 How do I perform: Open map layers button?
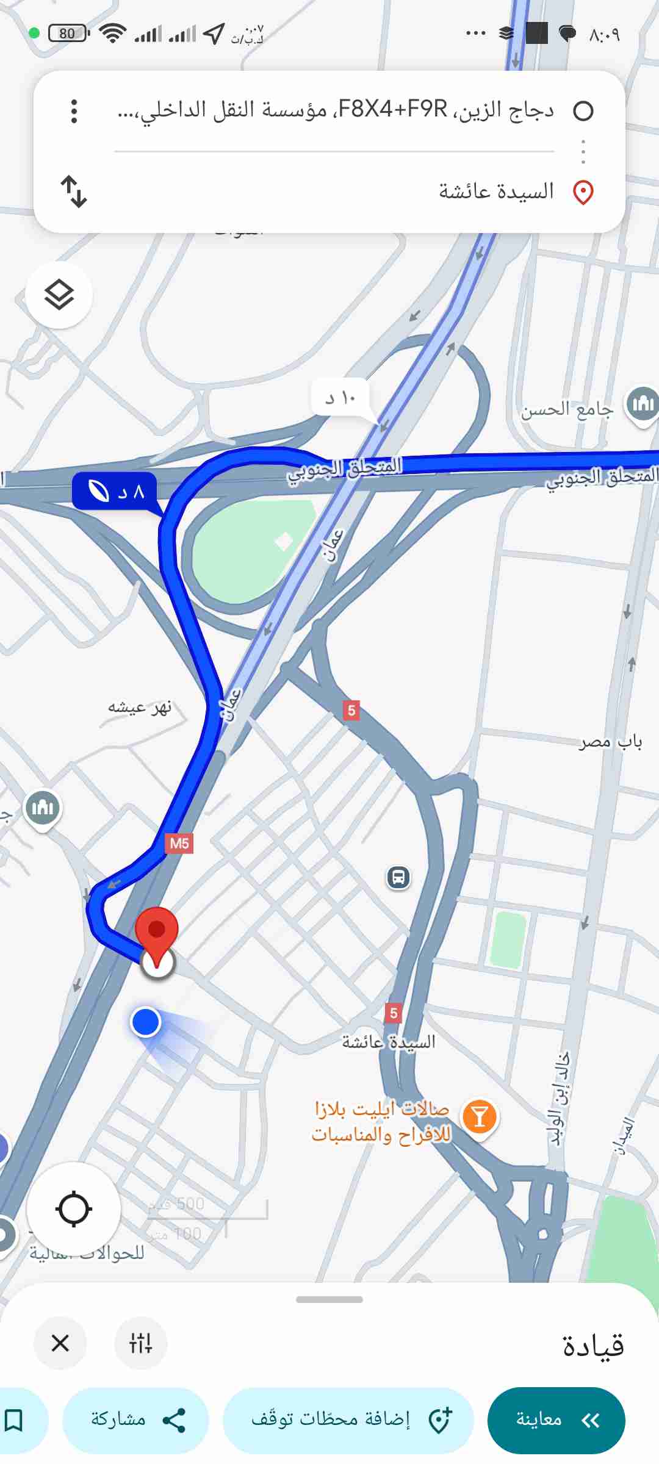point(59,295)
